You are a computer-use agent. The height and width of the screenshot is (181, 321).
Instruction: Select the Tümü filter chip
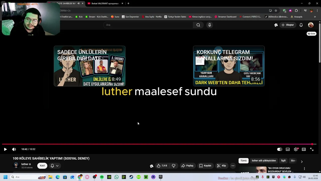[244, 161]
